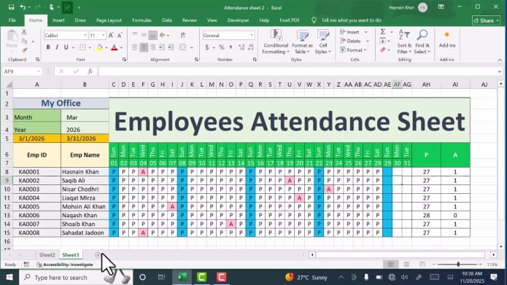Toggle Middle Align
The width and height of the screenshot is (507, 285).
(x=144, y=35)
